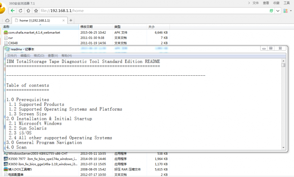Click '2.1 Microsoft Windows' line in Notepad
The width and height of the screenshot is (294, 177).
point(35,123)
